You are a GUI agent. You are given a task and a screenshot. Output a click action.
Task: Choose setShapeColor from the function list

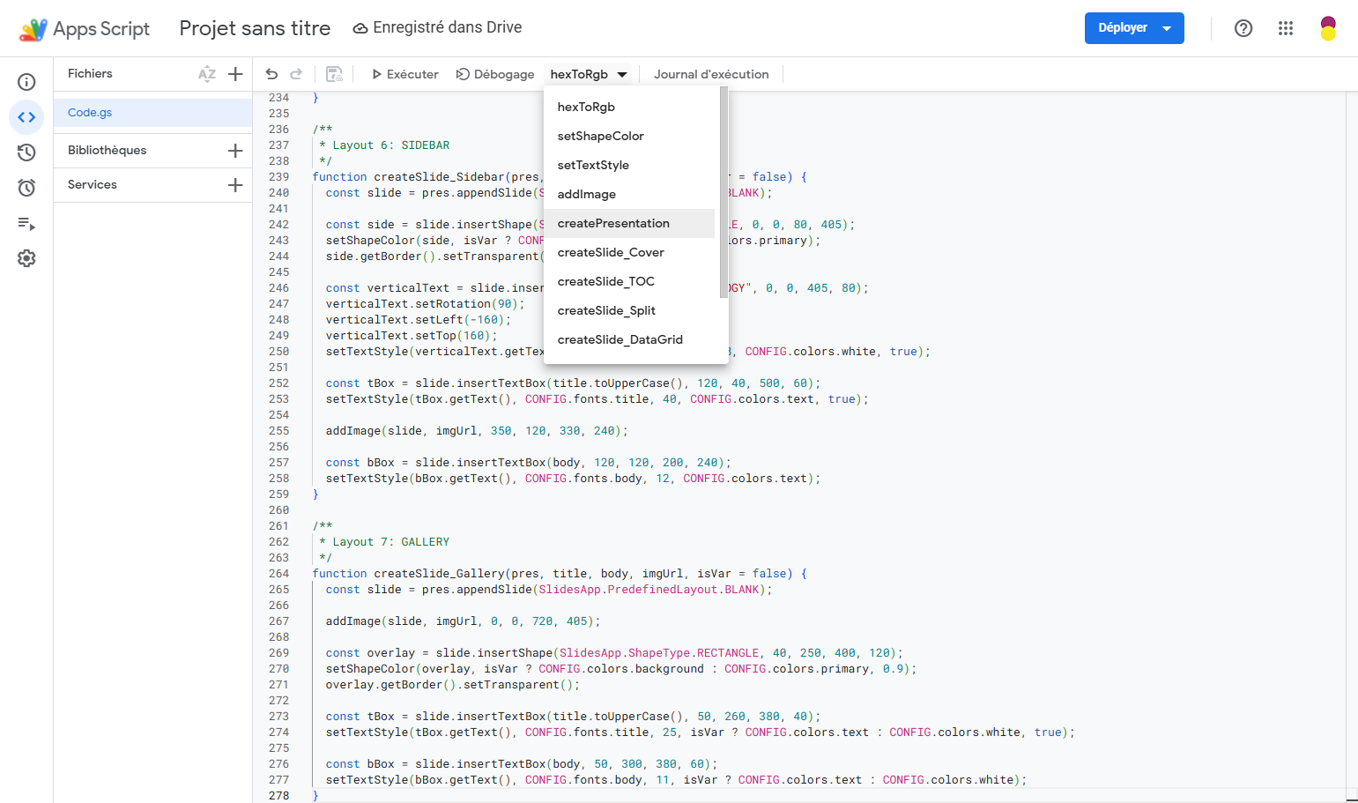pyautogui.click(x=629, y=136)
